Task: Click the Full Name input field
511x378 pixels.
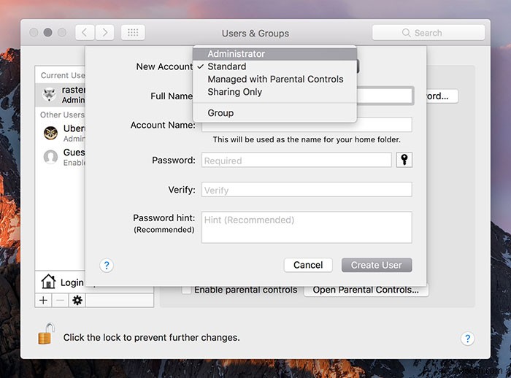Action: tap(385, 96)
